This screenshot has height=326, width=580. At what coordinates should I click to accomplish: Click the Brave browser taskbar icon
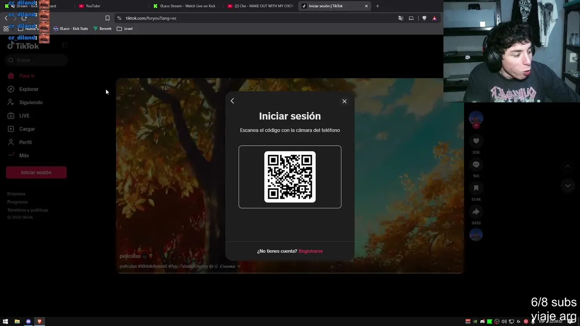click(x=39, y=321)
